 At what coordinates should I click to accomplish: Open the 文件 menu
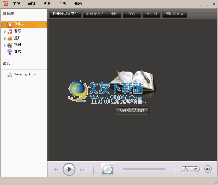16,3
